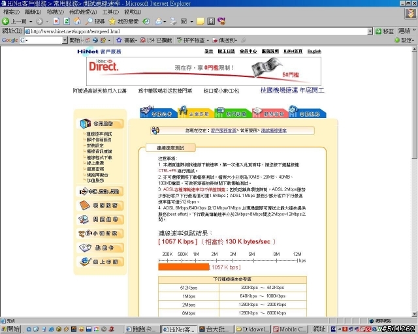This screenshot has height=334, width=418.
Task: Open the spell check dropdown arrow
Action: point(208,40)
